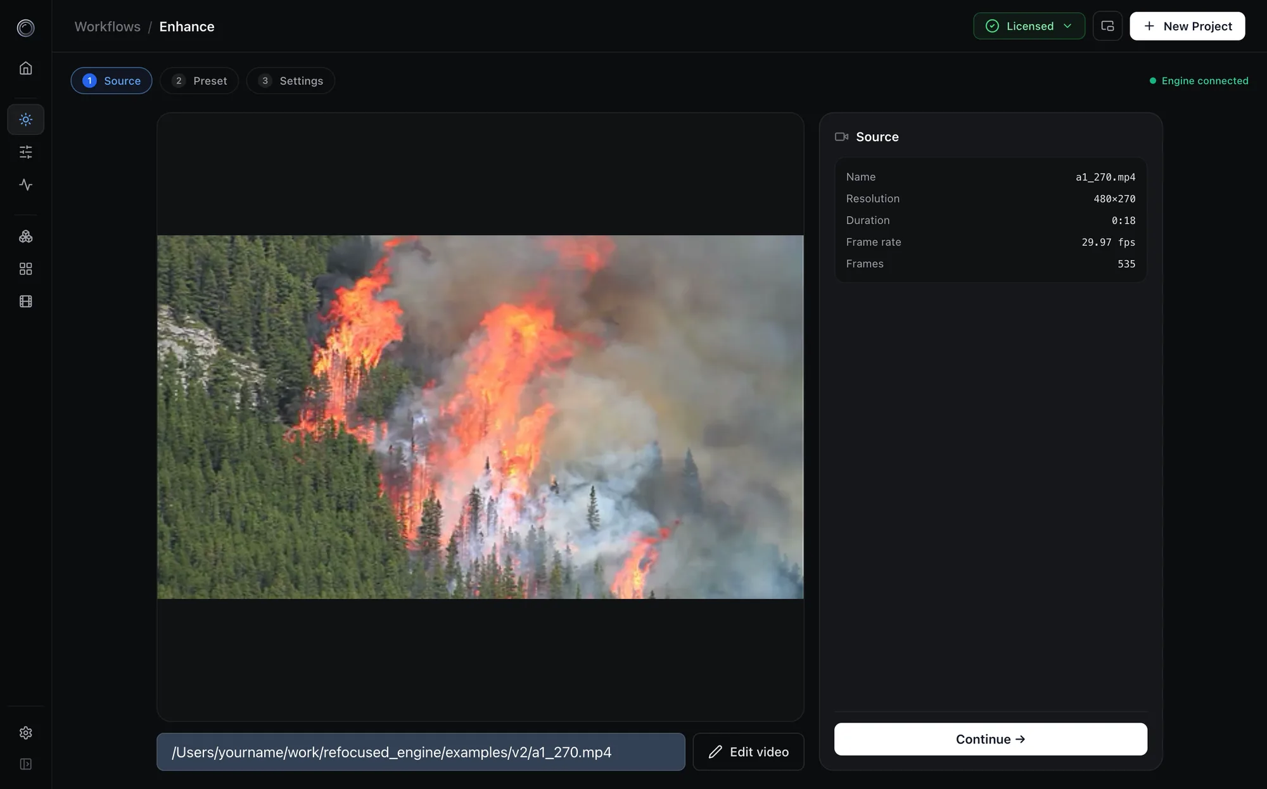Click the Name label in Source panel

861,177
